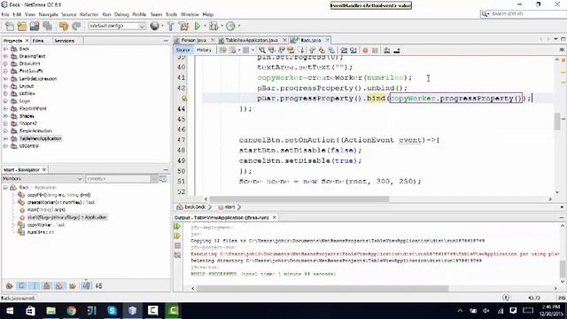Click the Debug Project toolbar icon

(214, 26)
